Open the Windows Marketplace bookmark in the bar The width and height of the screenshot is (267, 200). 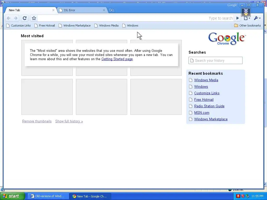tap(75, 26)
